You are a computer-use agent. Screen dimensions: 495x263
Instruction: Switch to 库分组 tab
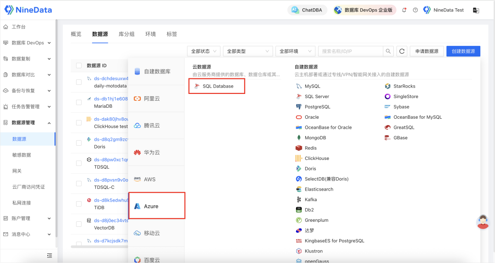point(126,34)
